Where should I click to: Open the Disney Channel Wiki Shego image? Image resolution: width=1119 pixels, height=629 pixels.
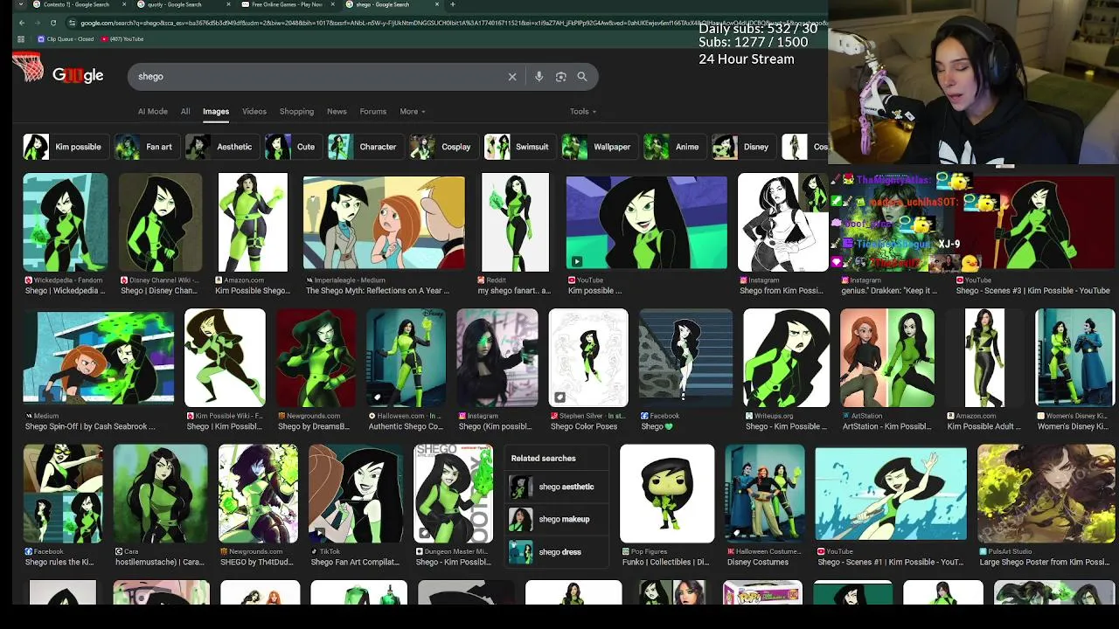(x=161, y=223)
